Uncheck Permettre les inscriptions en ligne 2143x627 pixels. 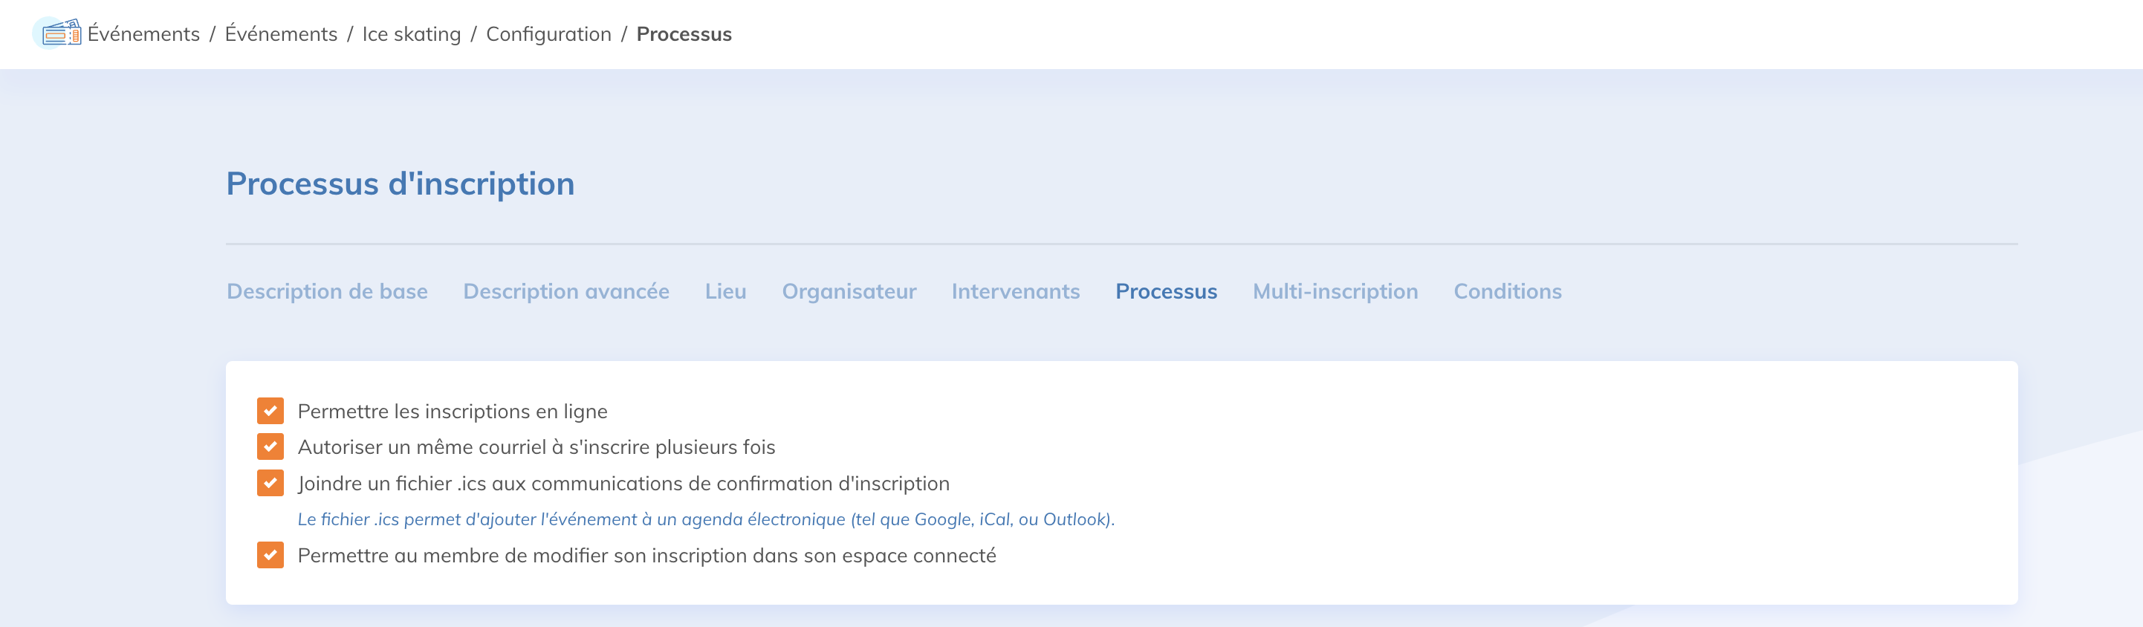pyautogui.click(x=270, y=411)
